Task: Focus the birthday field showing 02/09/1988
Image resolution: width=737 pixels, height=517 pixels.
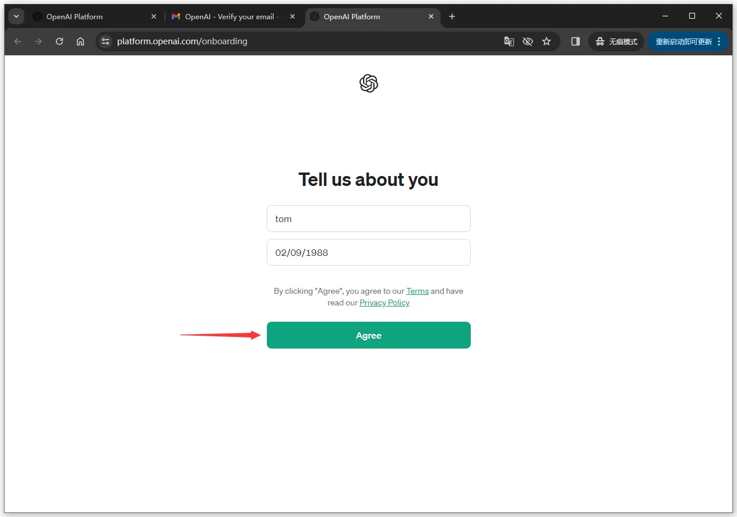Action: coord(368,252)
